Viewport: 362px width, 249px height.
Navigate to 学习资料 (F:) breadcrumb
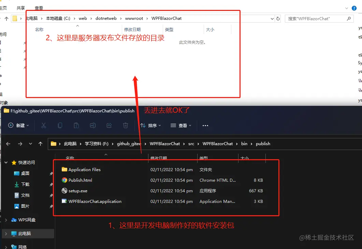pos(97,144)
